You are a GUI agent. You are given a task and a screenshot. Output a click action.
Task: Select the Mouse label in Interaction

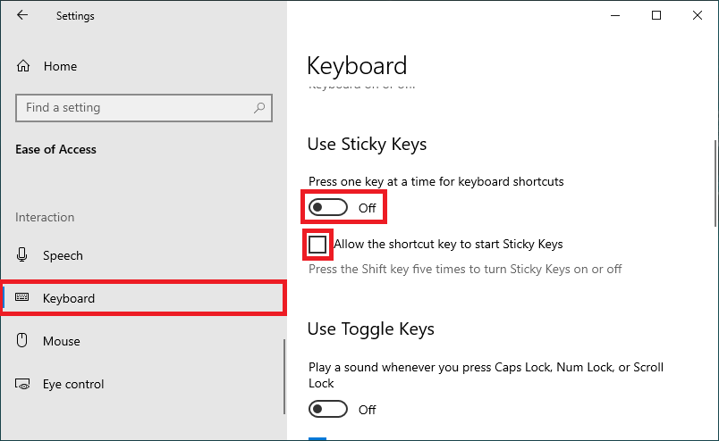62,341
